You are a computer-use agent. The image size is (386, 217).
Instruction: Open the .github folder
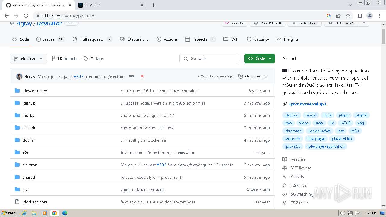29,103
